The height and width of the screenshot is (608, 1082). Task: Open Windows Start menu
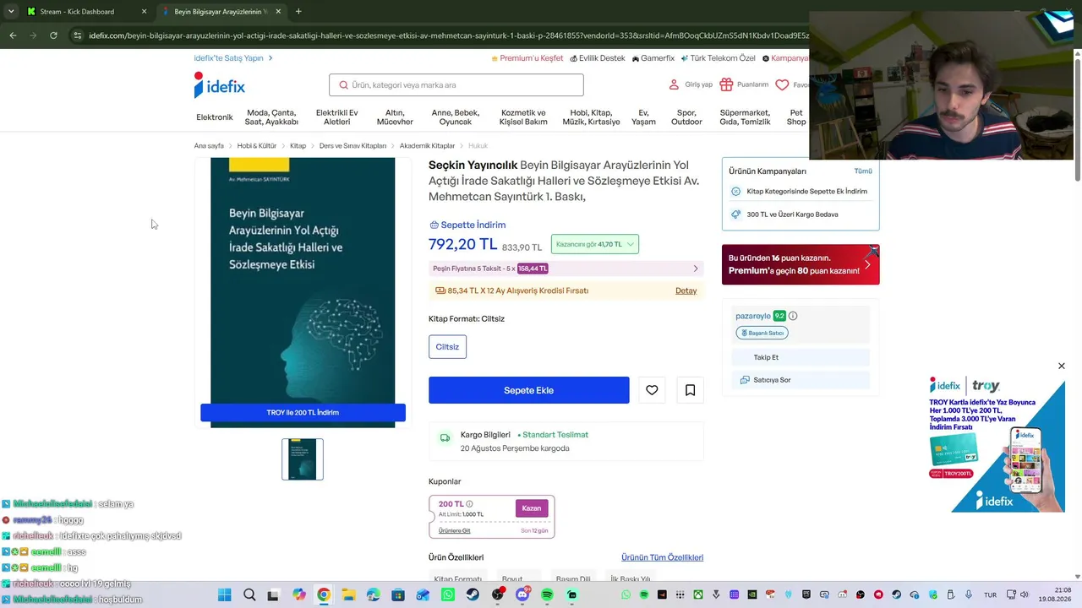(x=224, y=595)
